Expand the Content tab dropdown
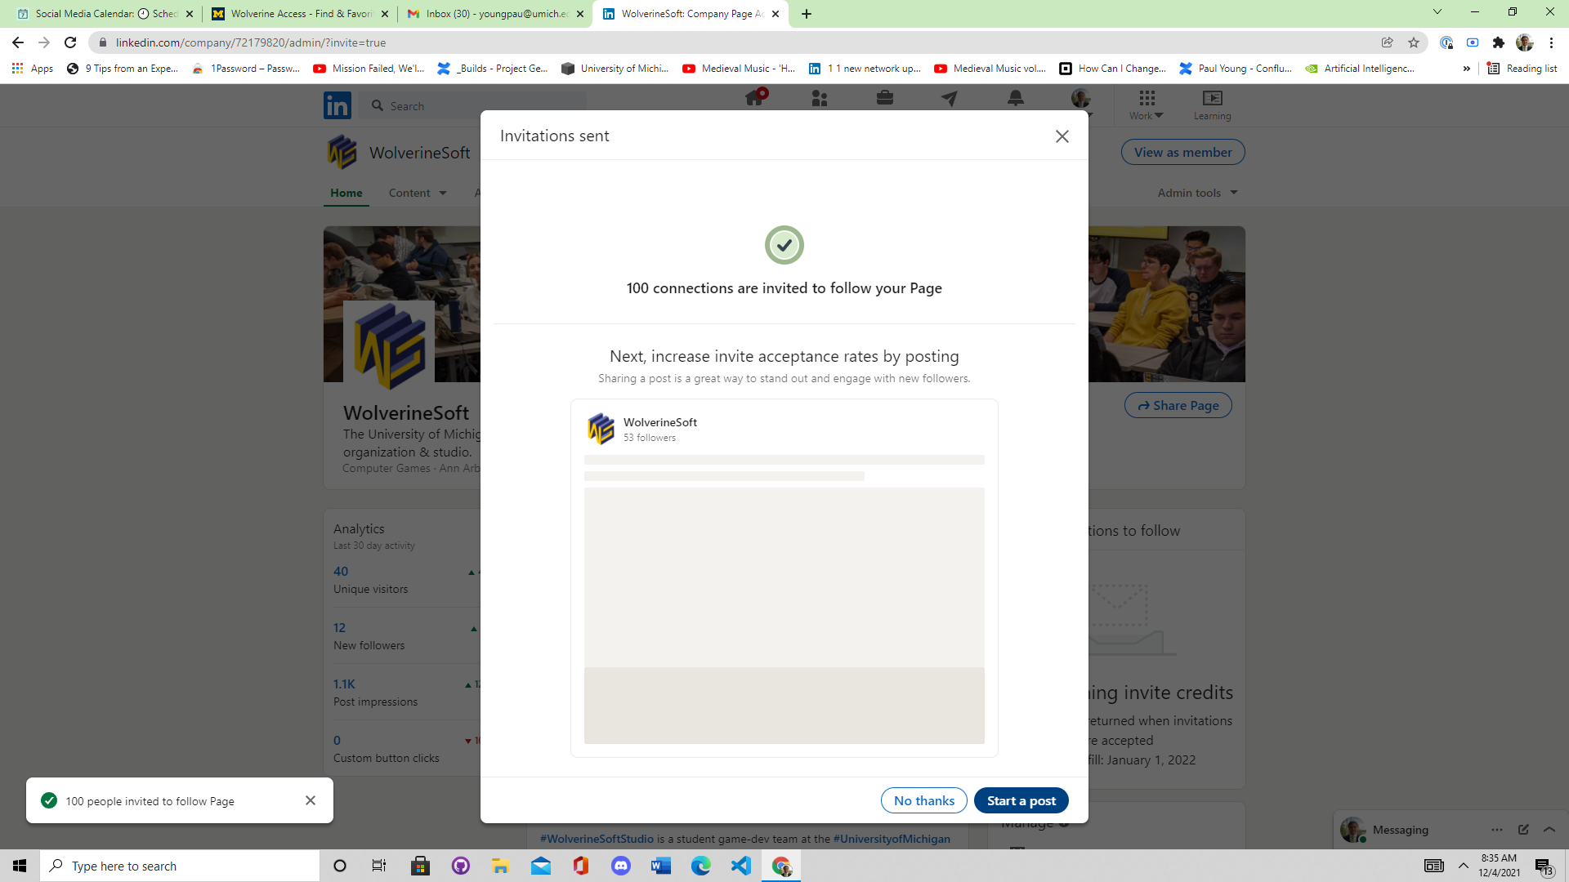Viewport: 1569px width, 882px height. click(418, 193)
